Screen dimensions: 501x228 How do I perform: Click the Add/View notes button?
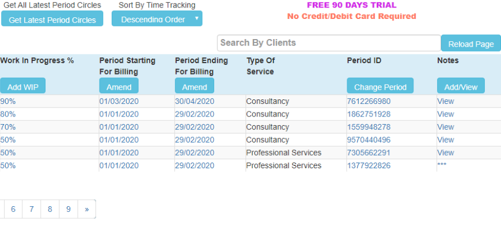tap(461, 86)
